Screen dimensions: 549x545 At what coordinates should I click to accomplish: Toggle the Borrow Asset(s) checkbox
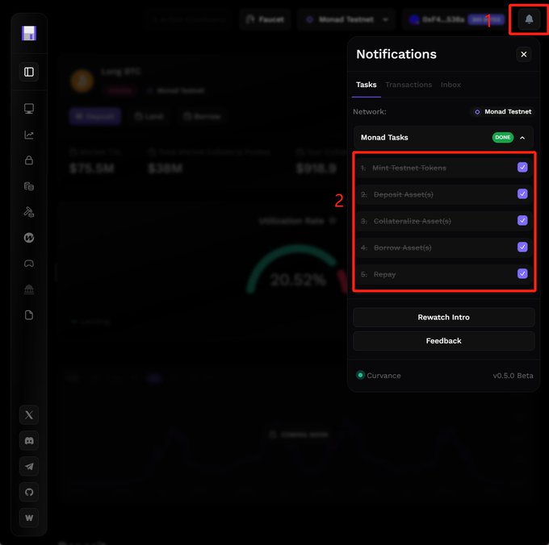coord(522,247)
